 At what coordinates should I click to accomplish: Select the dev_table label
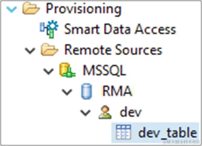tap(167, 132)
